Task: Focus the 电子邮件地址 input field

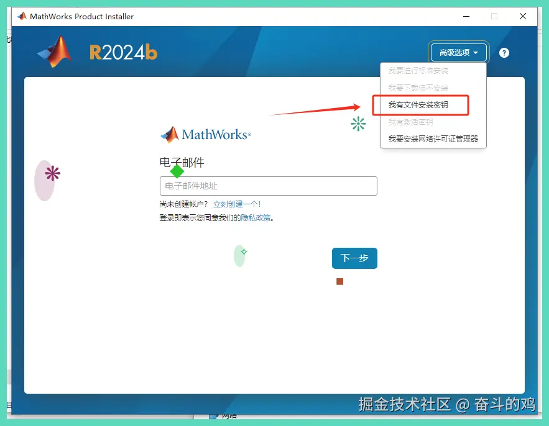Action: tap(268, 186)
